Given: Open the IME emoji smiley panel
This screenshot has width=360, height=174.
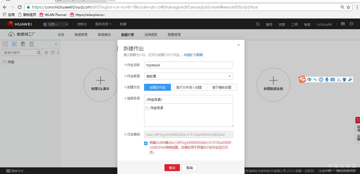Looking at the screenshot, I should [x=321, y=79].
